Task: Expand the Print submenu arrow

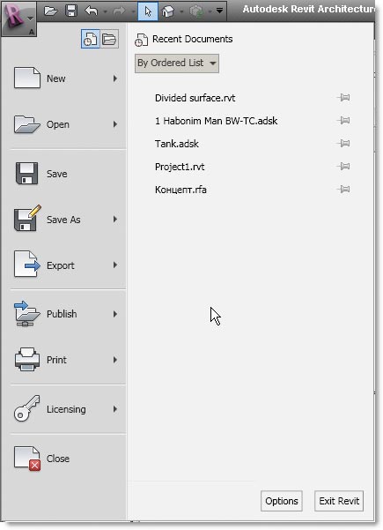Action: 115,360
